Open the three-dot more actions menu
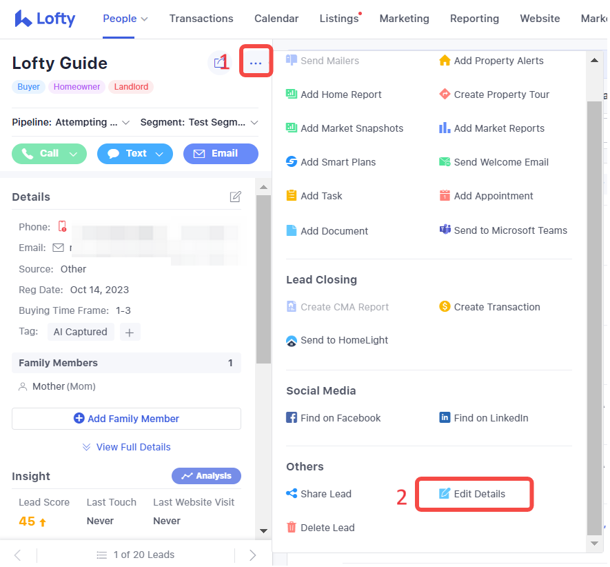This screenshot has width=610, height=567. click(x=256, y=63)
